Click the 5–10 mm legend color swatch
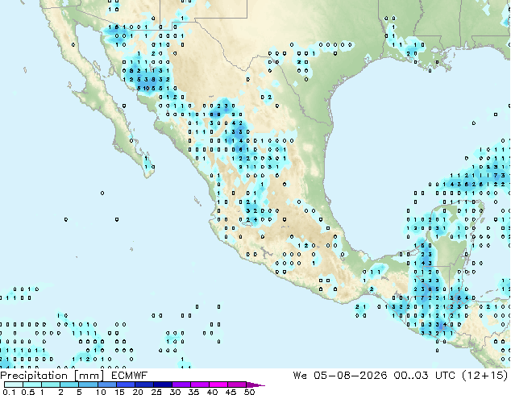This screenshot has width=511, height=395. point(89,385)
